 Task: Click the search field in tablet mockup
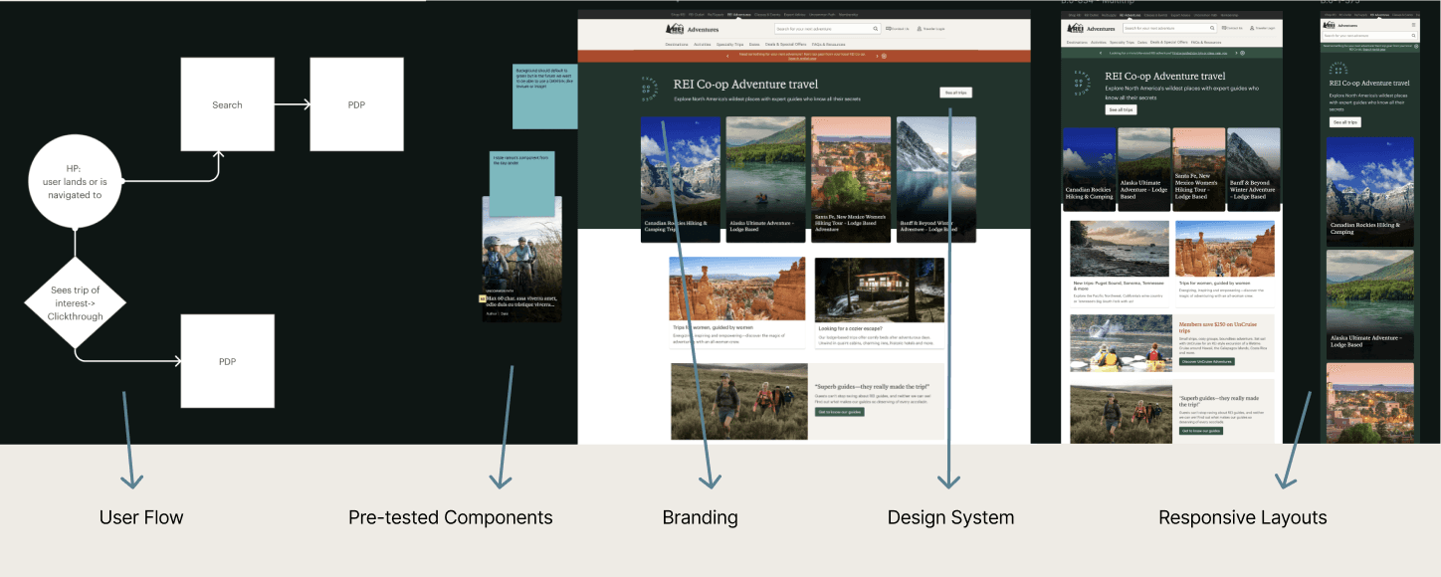click(x=1170, y=28)
